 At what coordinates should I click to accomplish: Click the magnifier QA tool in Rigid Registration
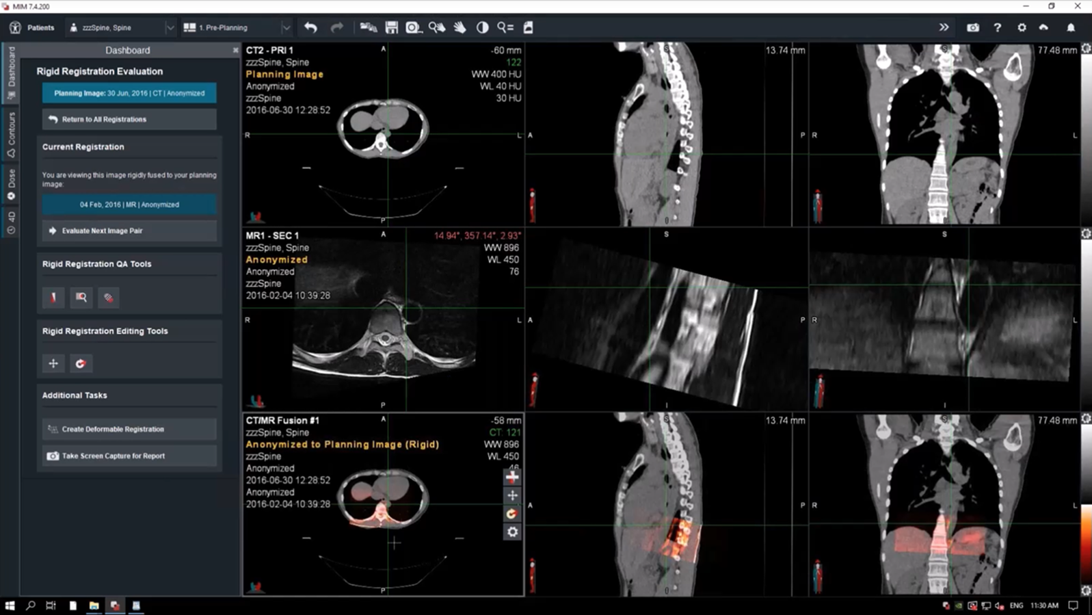[x=81, y=298]
